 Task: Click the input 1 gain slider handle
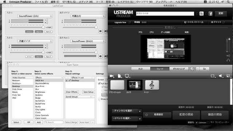pyautogui.click(x=43, y=27)
